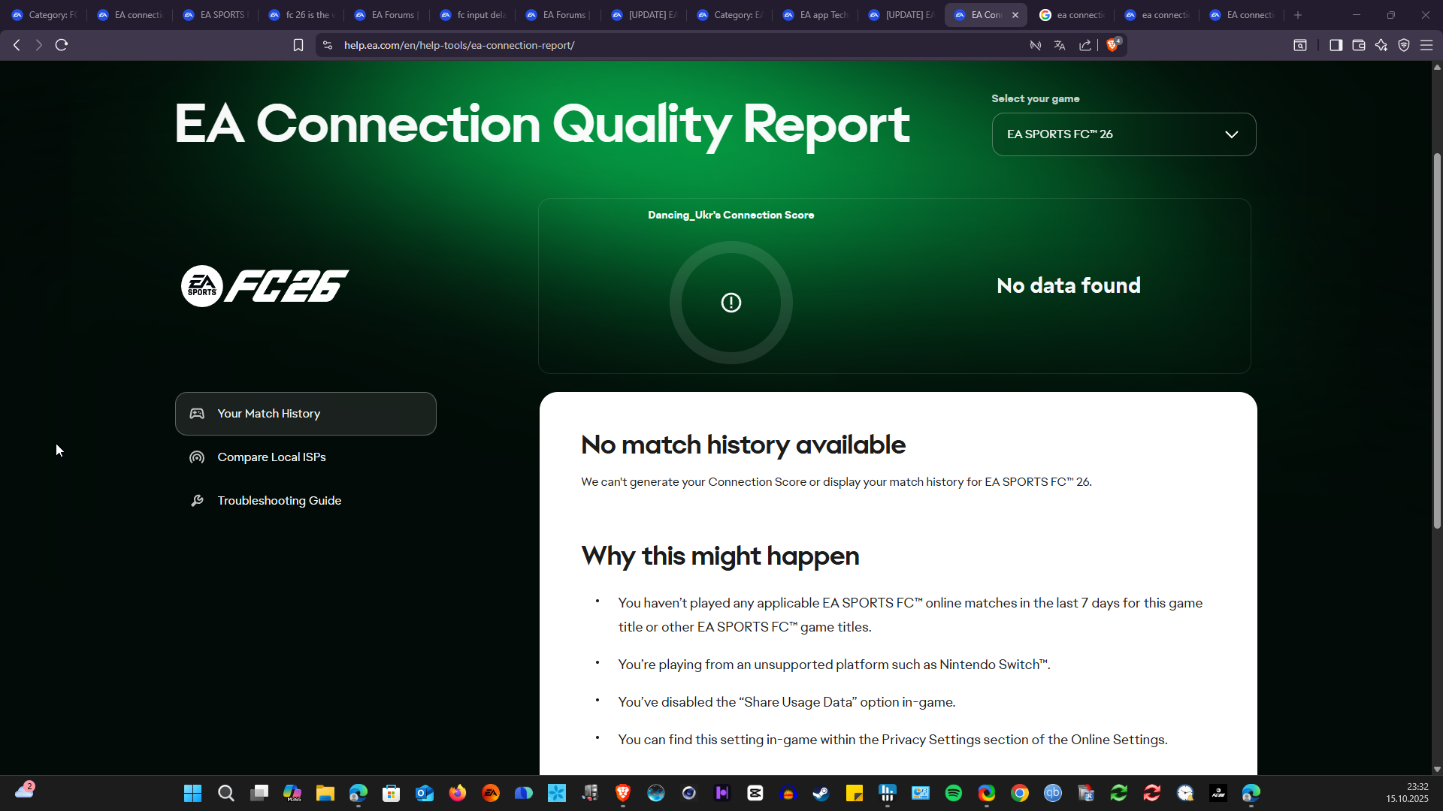Open the Brave Wallet icon

tap(1358, 45)
